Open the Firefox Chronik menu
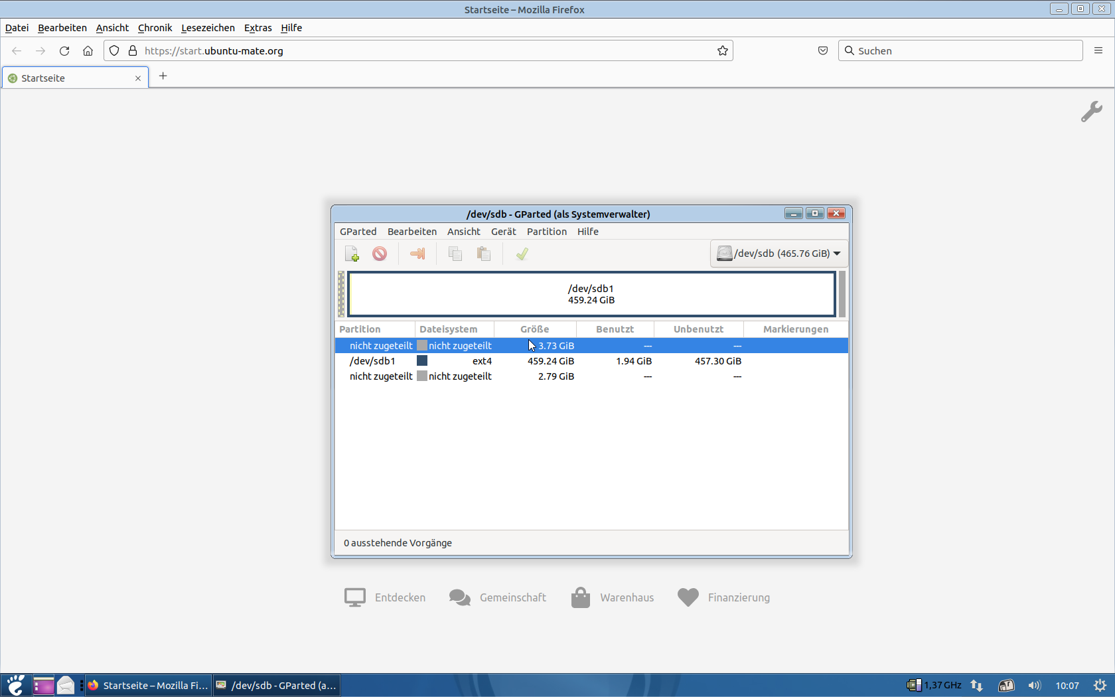 pyautogui.click(x=155, y=28)
